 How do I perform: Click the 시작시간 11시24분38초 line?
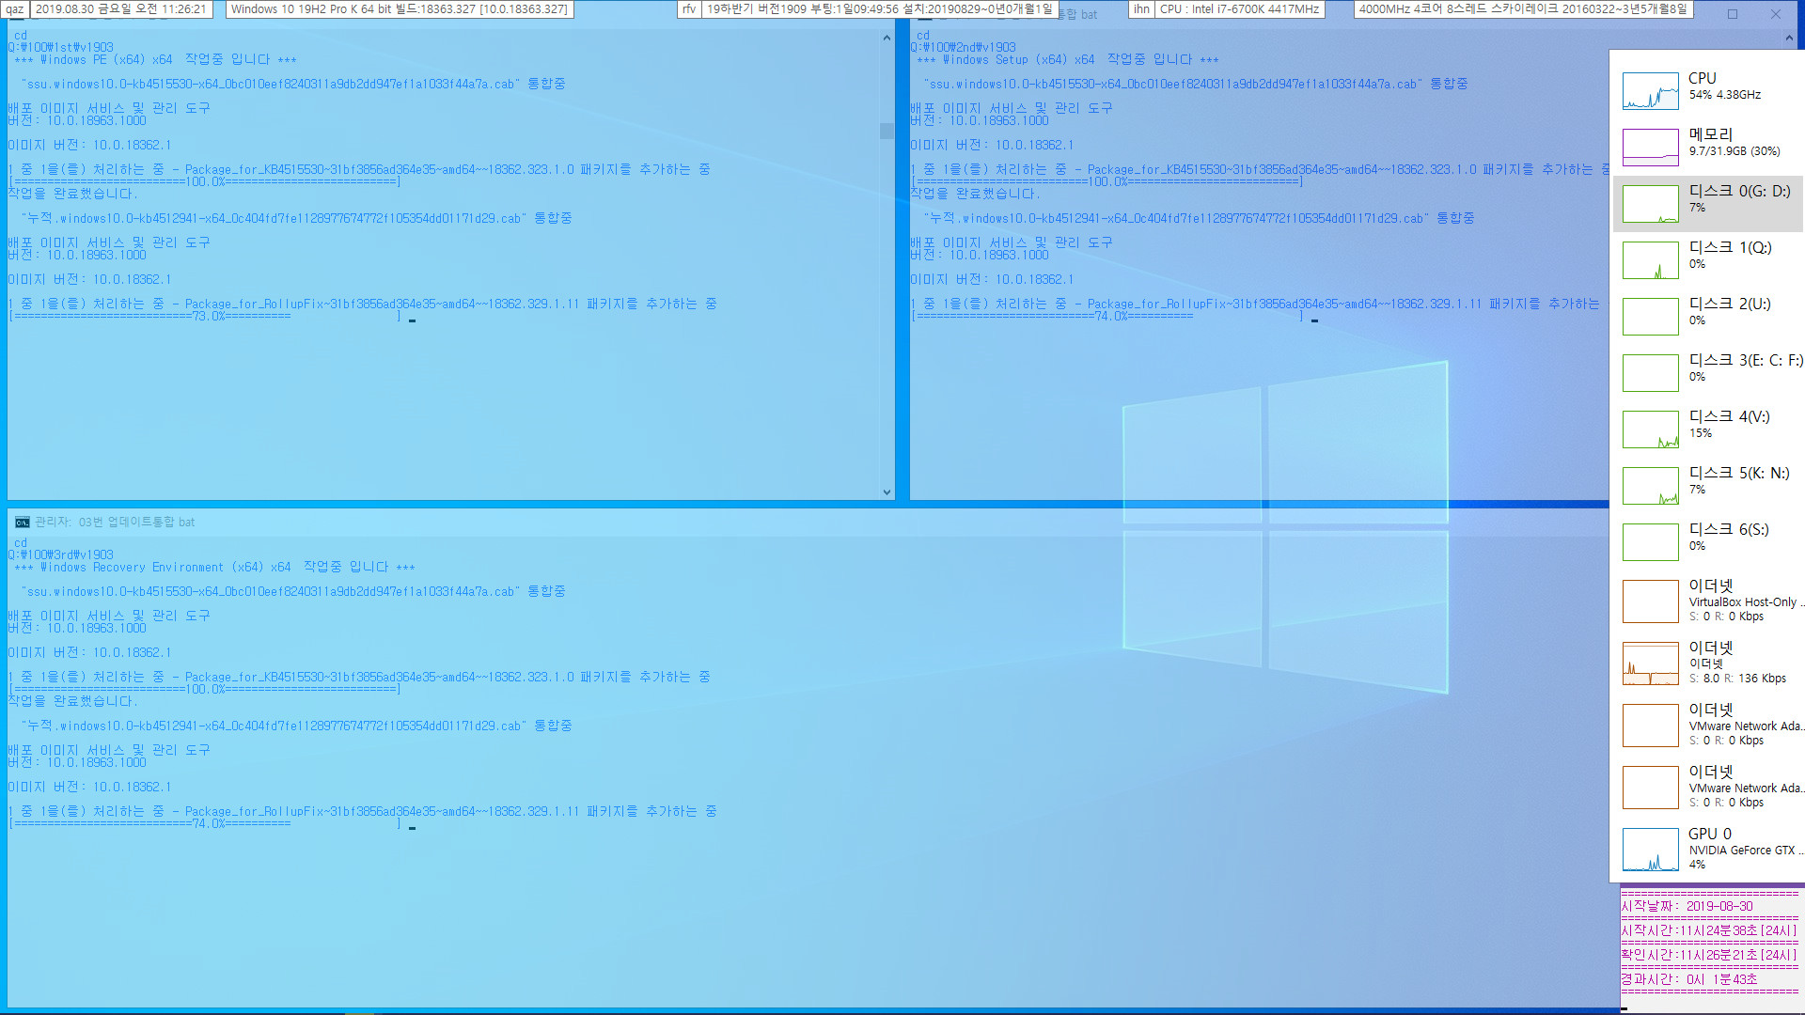pyautogui.click(x=1708, y=930)
